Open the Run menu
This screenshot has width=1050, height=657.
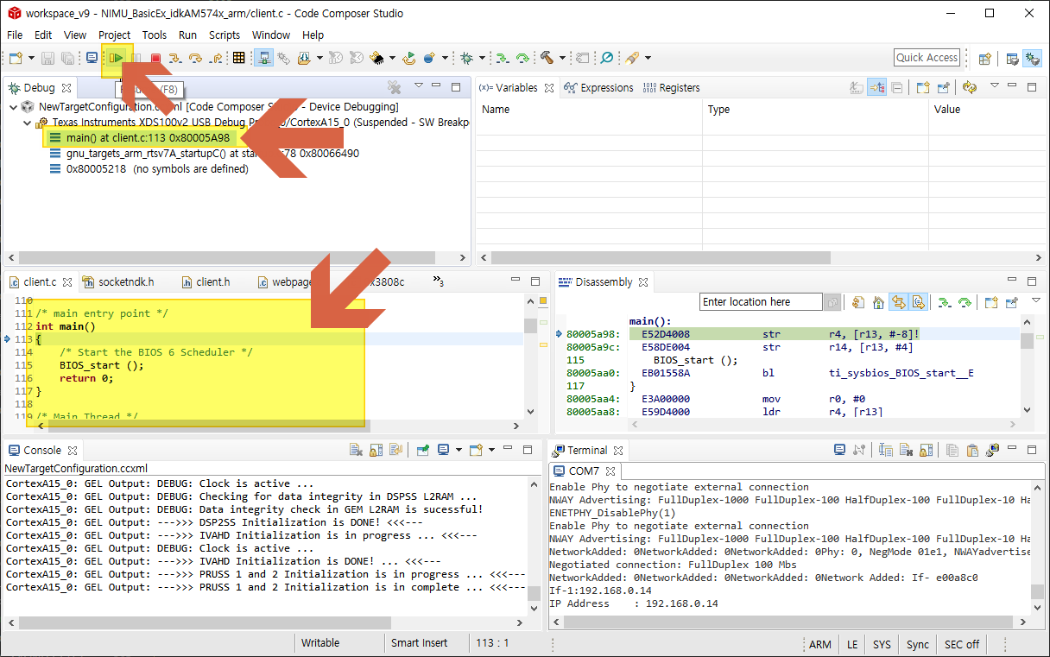point(187,35)
